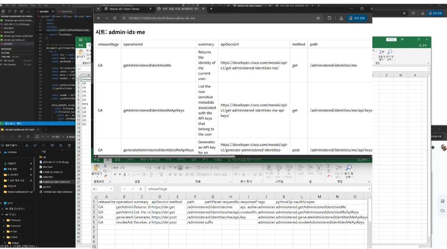
Task: Open the Excel font size 12 dropdown
Action: click(x=154, y=168)
